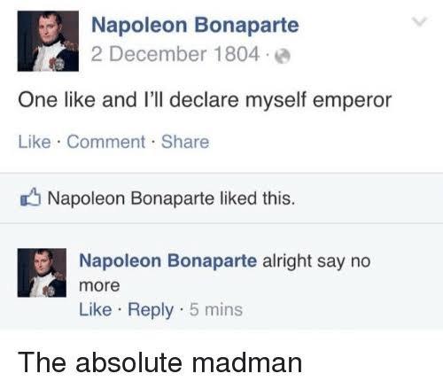Click the word 'emperor' in the post
Screen dimensions: 443x389
(352, 101)
